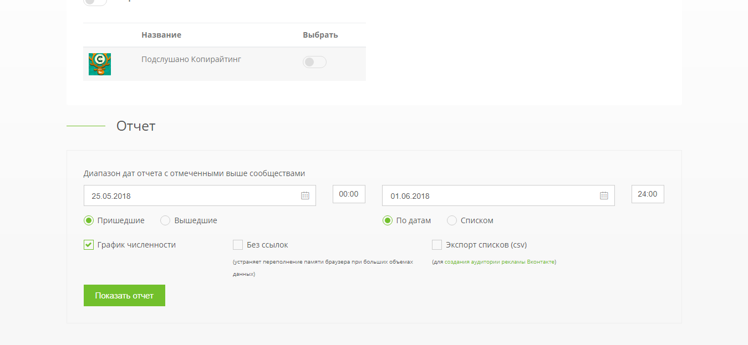Toggle the partially visible switch above the table

(x=95, y=2)
